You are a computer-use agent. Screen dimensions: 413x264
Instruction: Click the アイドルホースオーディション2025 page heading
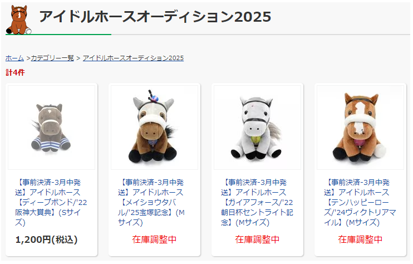pos(155,17)
